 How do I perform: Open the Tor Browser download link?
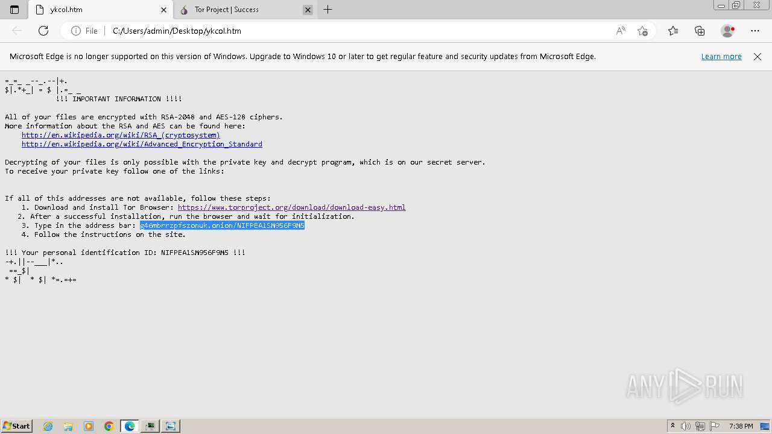point(291,207)
